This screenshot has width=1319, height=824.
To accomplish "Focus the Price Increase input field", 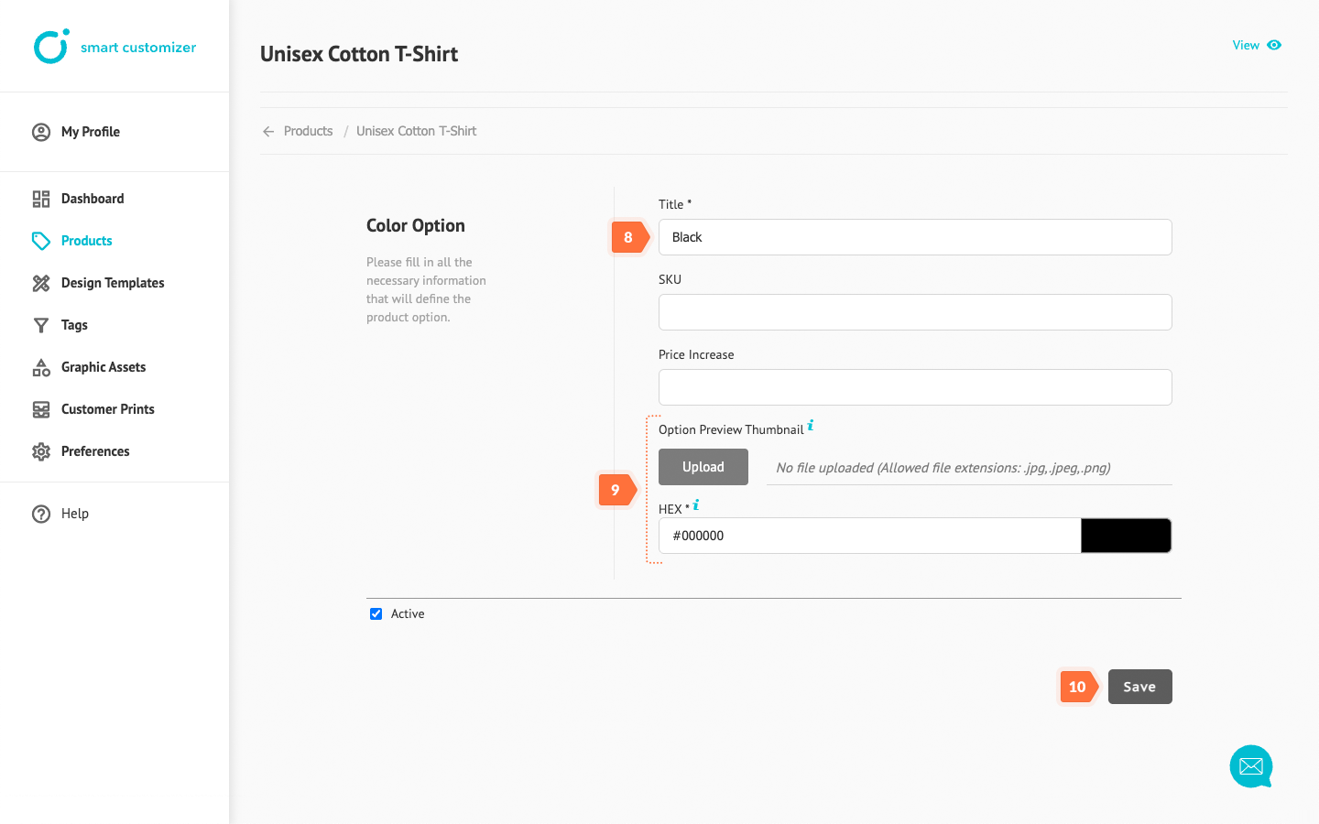I will (x=915, y=387).
